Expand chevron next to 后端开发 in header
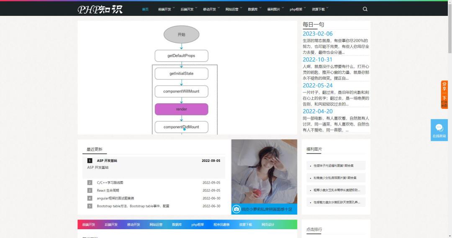Screen dimensions: 452x238 pyautogui.click(x=196, y=8)
